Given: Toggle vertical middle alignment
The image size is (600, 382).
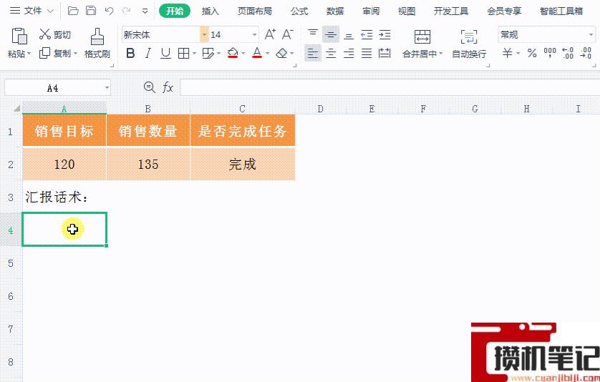Looking at the screenshot, I should click(331, 35).
